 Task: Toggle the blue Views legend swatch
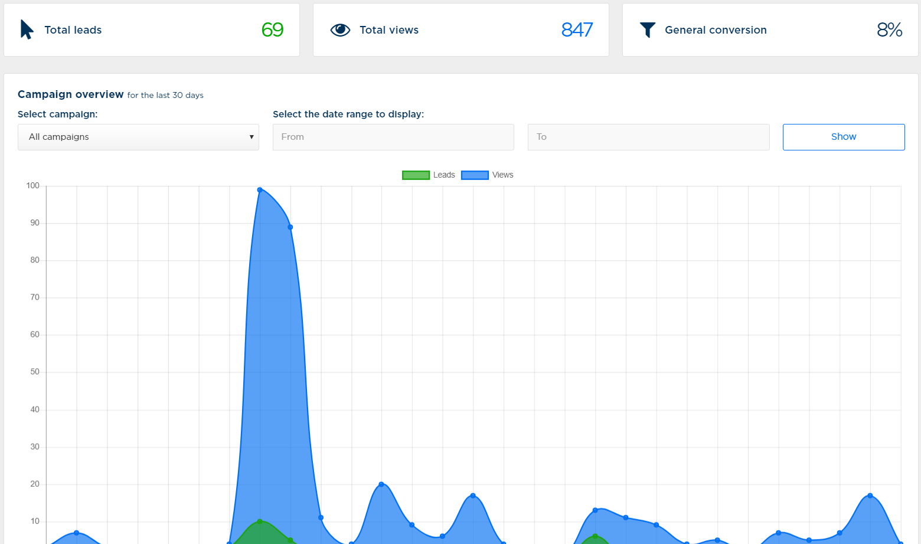coord(475,175)
